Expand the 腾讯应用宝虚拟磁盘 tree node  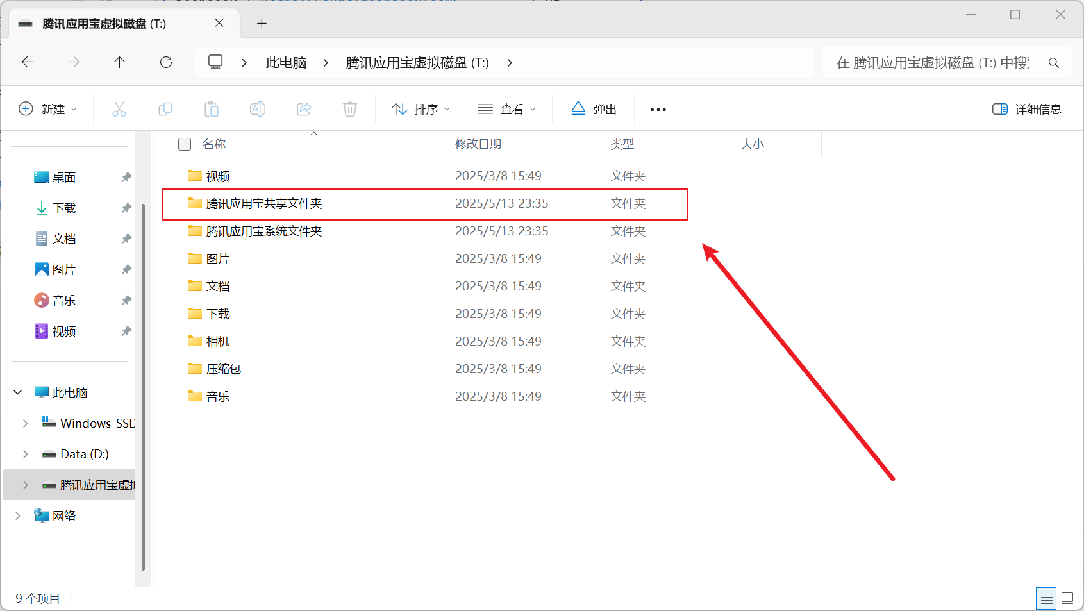click(26, 485)
